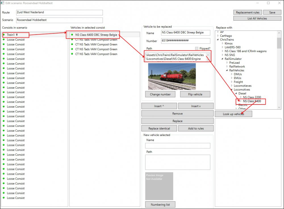Image resolution: width=284 pixels, height=209 pixels.
Task: Expand the NS Class 6400 tree node
Action: pyautogui.click(x=241, y=101)
